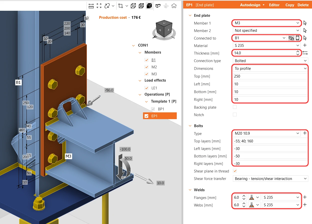The height and width of the screenshot is (224, 312).
Task: Collapse the Load effects tree group
Action: [x=140, y=81]
